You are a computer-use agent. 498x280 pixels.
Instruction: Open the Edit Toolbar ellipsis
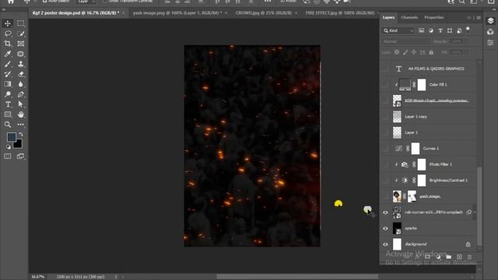pyautogui.click(x=21, y=124)
